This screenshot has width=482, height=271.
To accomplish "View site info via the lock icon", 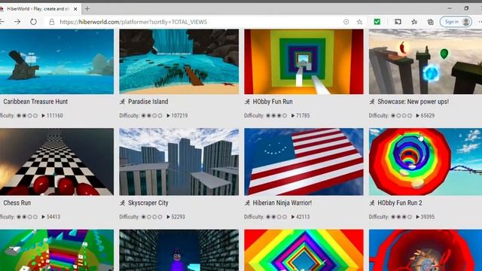I will 52,22.
